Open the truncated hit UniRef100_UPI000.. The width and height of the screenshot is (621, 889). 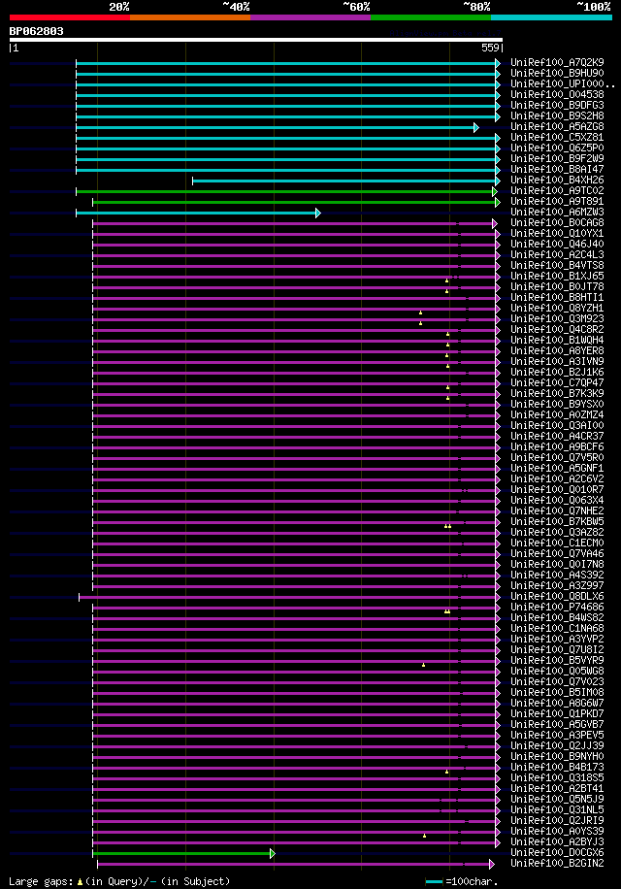coord(562,83)
